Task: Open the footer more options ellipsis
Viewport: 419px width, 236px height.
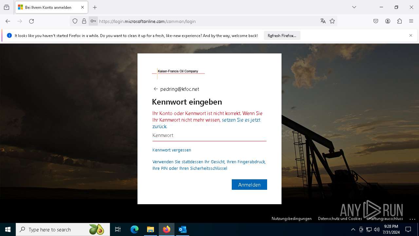Action: click(412, 219)
